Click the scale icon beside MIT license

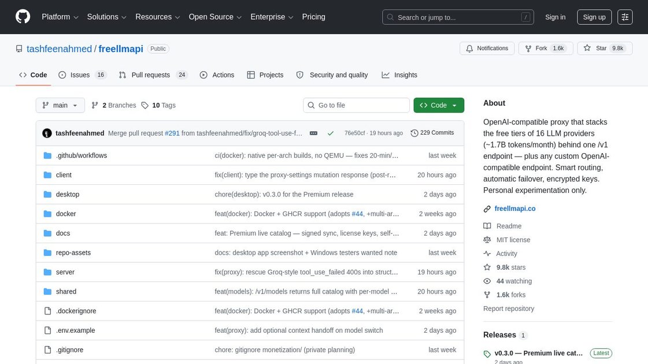click(x=487, y=240)
